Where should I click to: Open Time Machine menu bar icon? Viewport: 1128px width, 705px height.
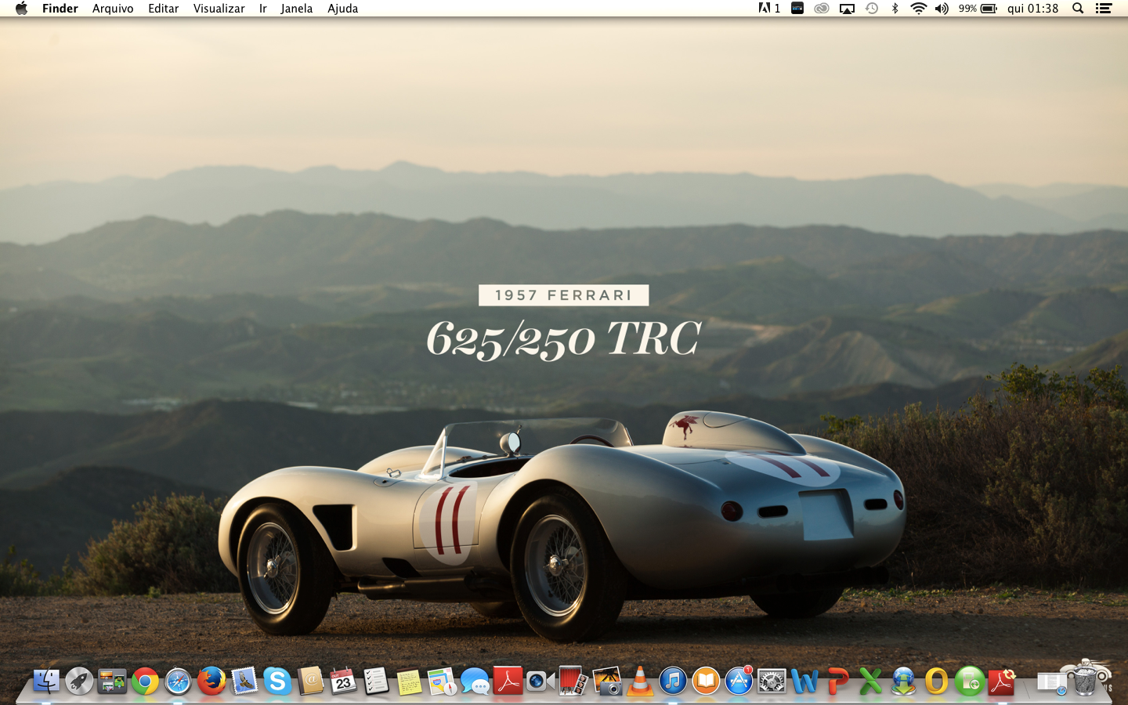click(x=872, y=8)
